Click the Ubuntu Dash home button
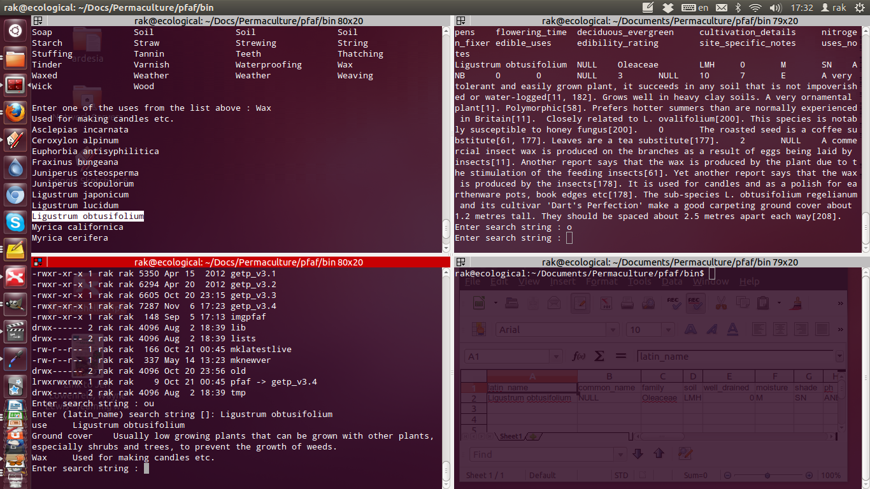This screenshot has height=489, width=870. [x=15, y=31]
